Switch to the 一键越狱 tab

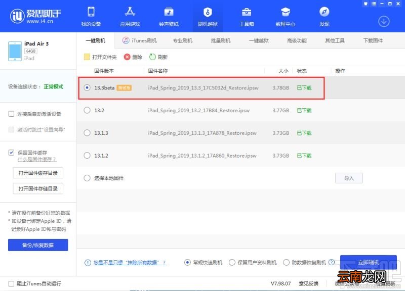coord(259,40)
